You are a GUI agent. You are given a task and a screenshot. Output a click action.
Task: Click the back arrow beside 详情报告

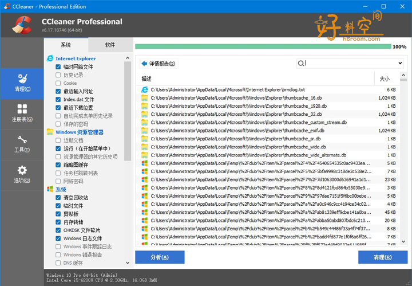click(144, 64)
